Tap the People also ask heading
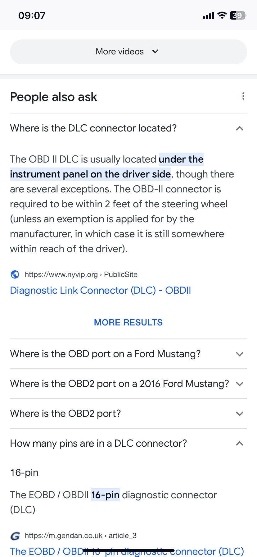 point(54,97)
